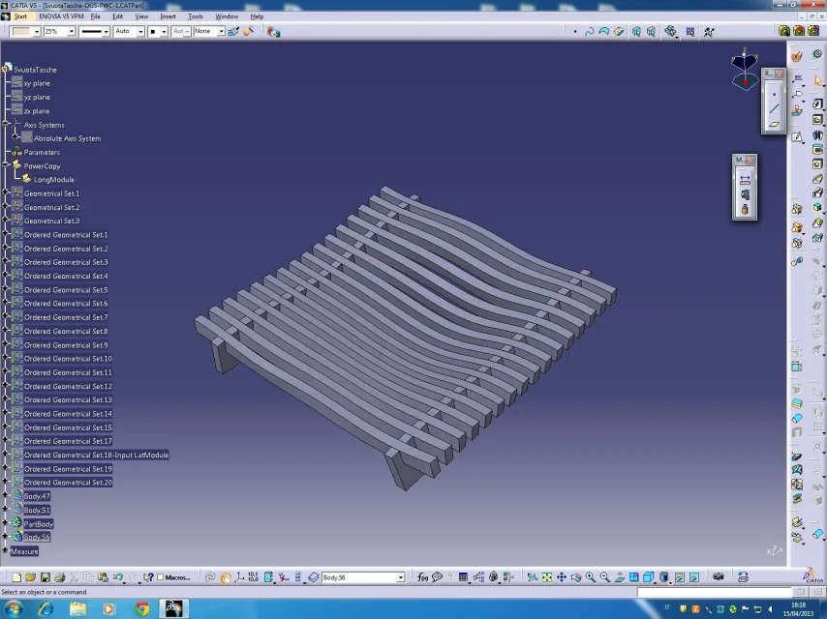This screenshot has height=619, width=827.
Task: Expand the Geometrical Set.1 tree node
Action: (x=5, y=192)
